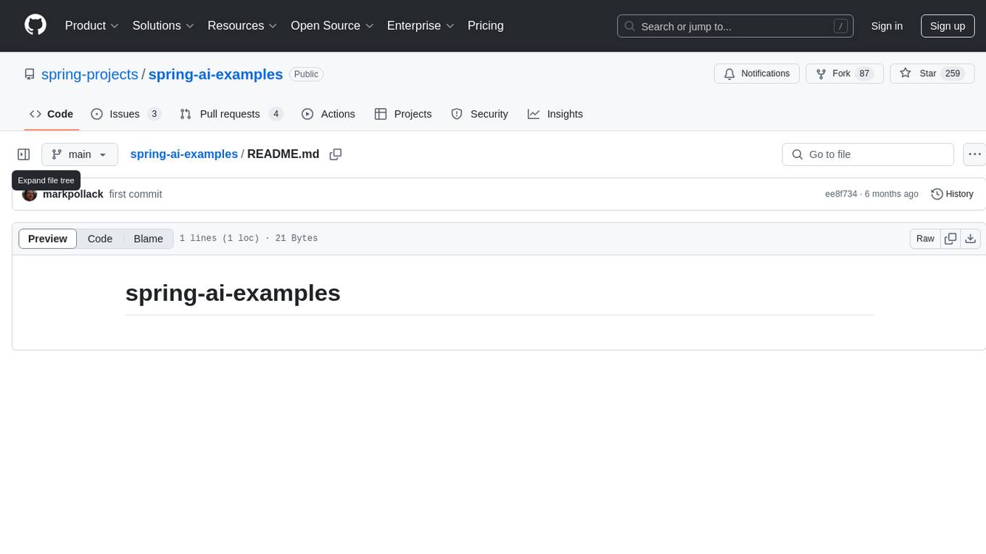Click spring-ai-examples in the file breadcrumb
This screenshot has height=554, width=986.
click(184, 154)
